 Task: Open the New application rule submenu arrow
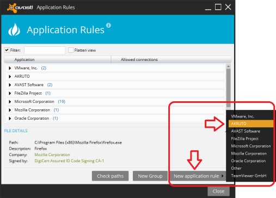click(223, 176)
